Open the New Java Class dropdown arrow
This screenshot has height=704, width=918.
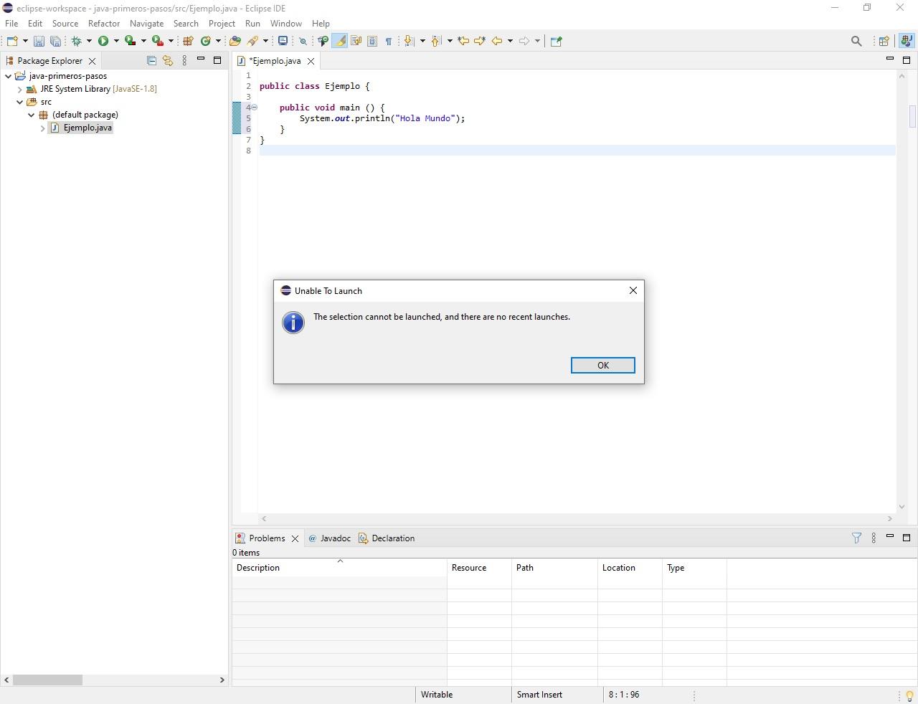tap(218, 41)
